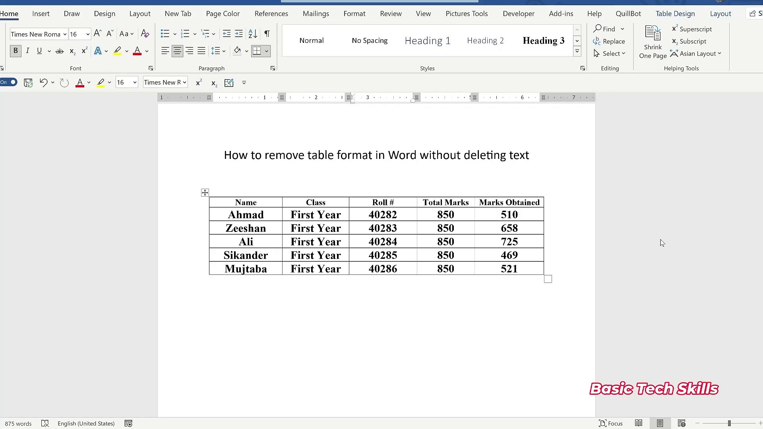Open the font size dropdown in ribbon
The height and width of the screenshot is (429, 763).
[x=88, y=34]
